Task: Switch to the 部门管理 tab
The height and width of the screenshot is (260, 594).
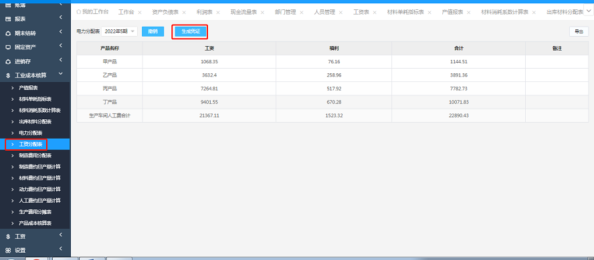Action: click(x=285, y=12)
